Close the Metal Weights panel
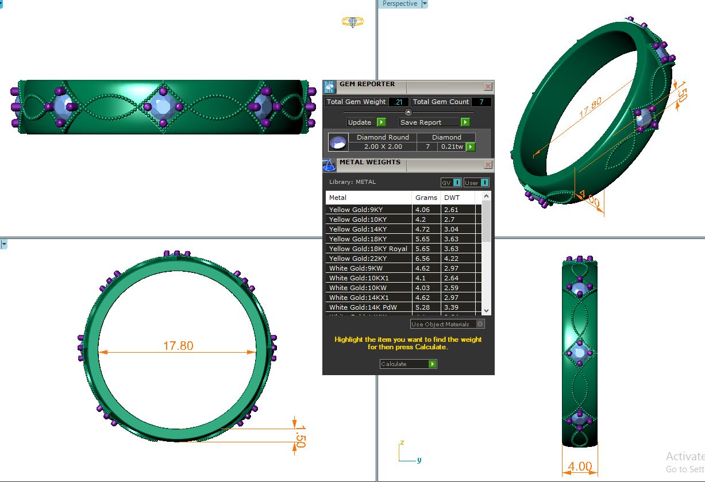Image resolution: width=705 pixels, height=482 pixels. coord(488,165)
